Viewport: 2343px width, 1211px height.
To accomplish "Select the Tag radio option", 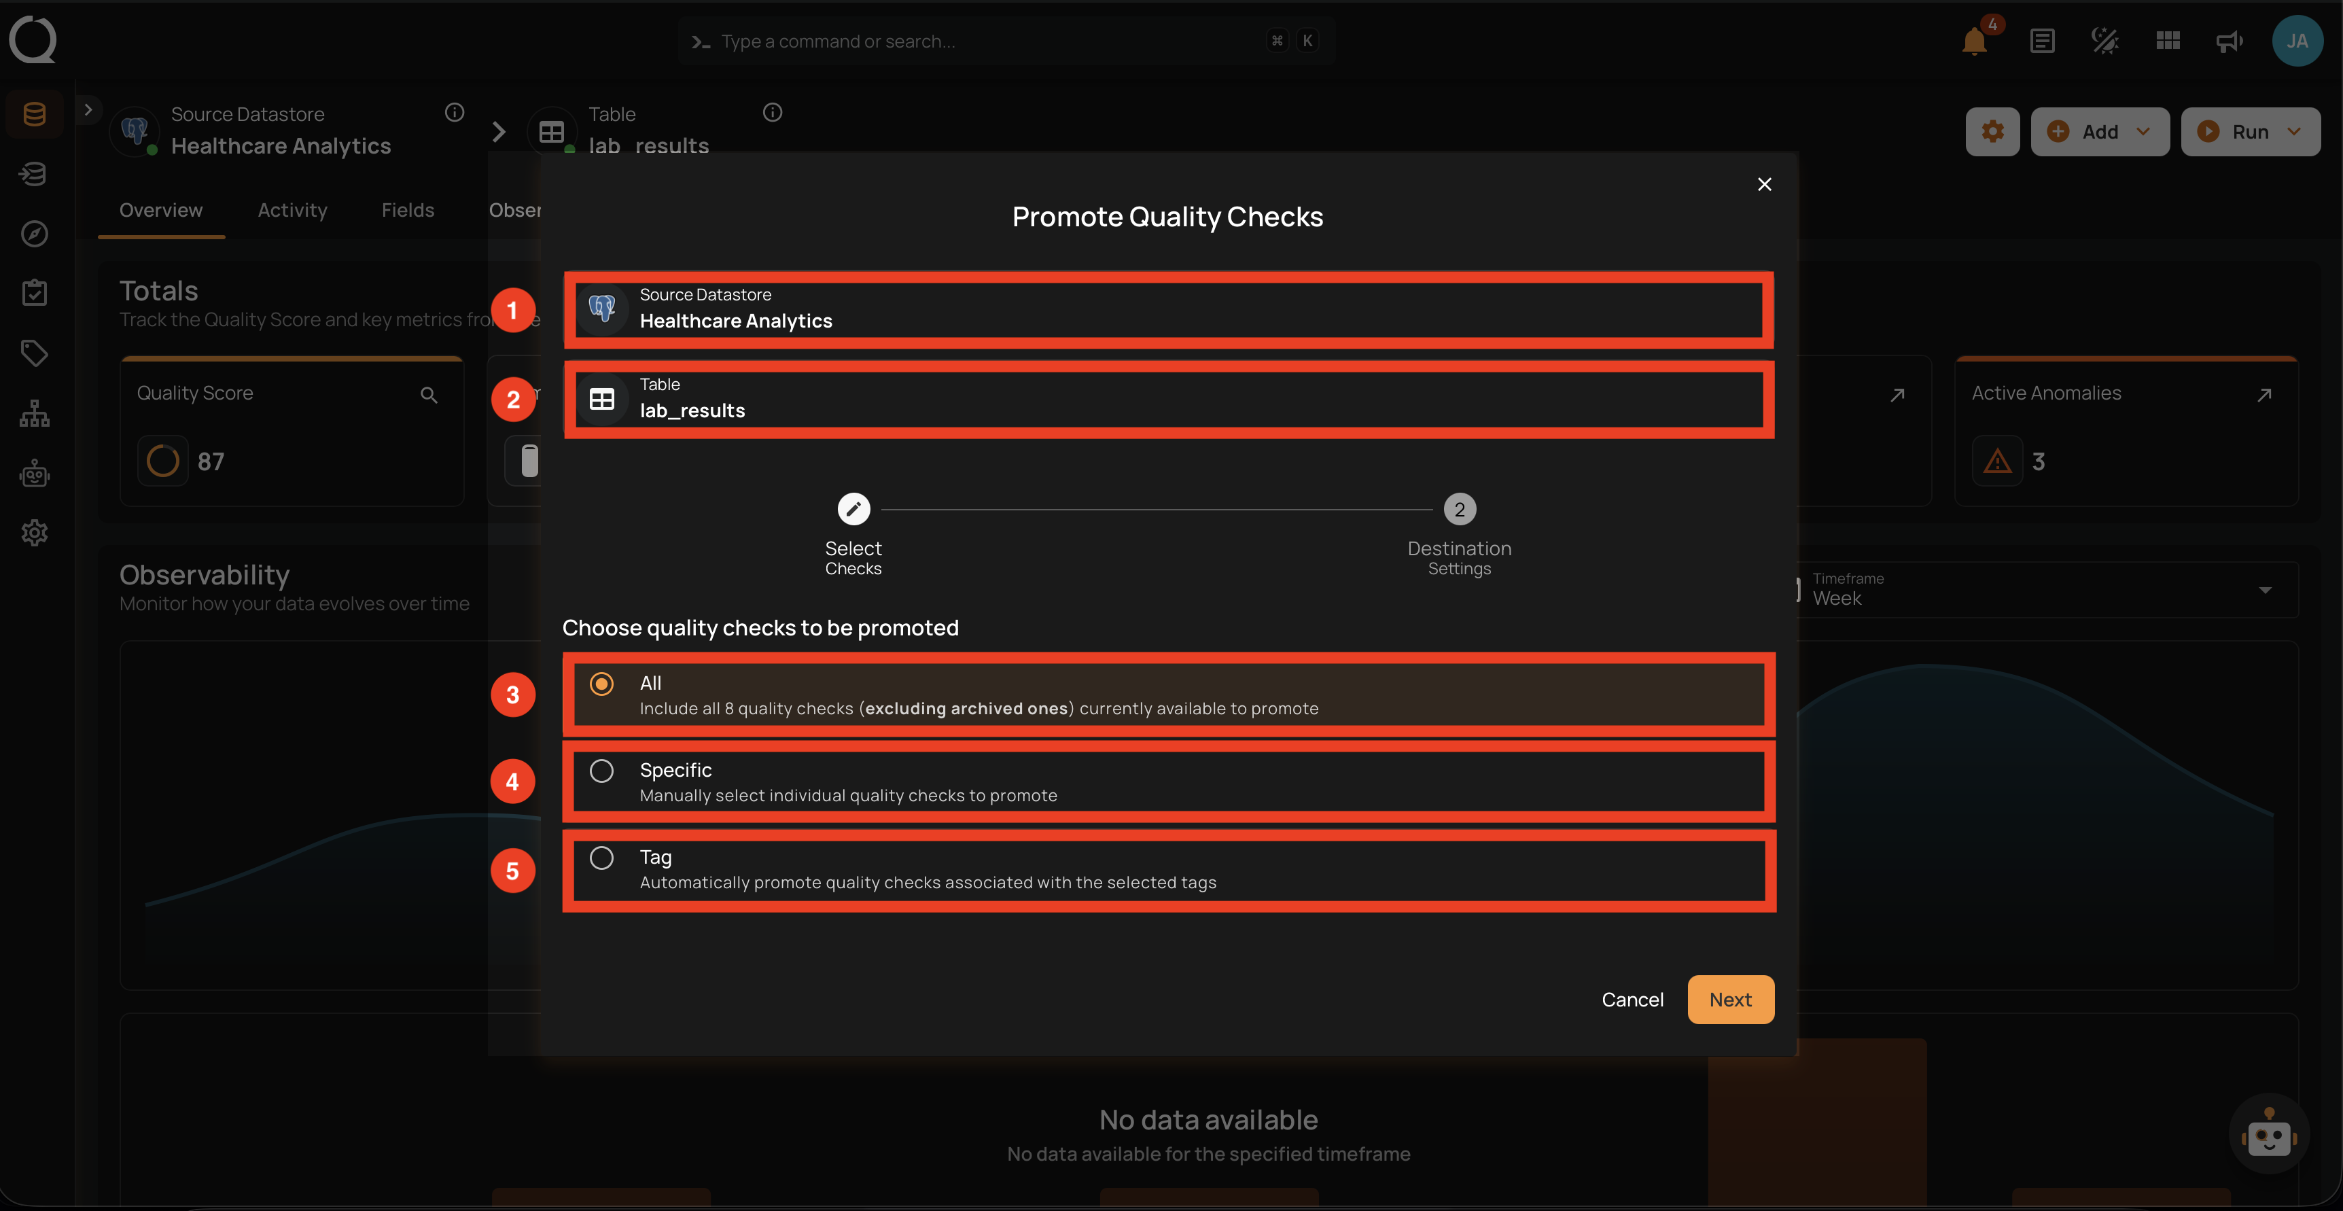I will click(x=601, y=858).
